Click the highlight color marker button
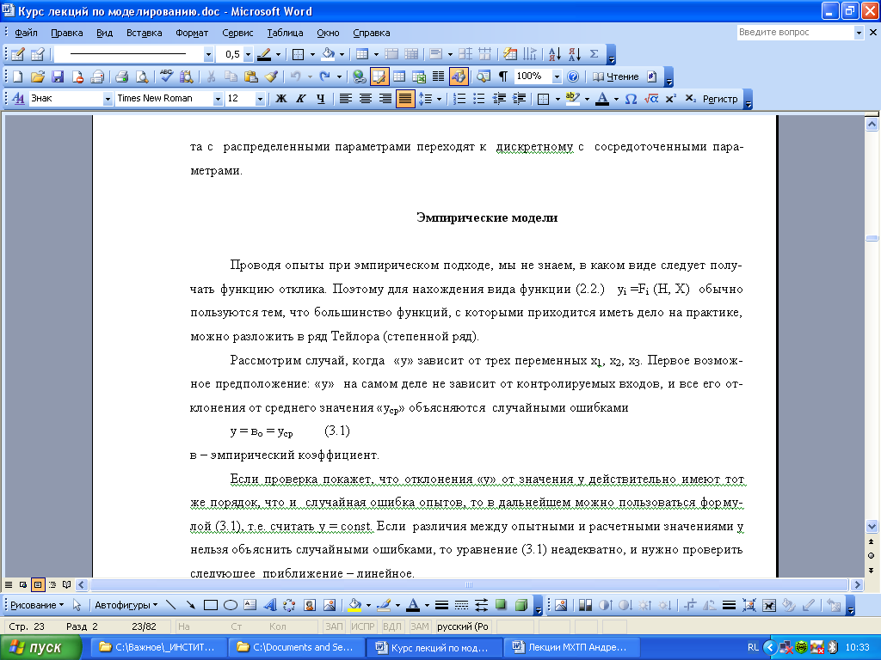881x660 pixels. (572, 99)
